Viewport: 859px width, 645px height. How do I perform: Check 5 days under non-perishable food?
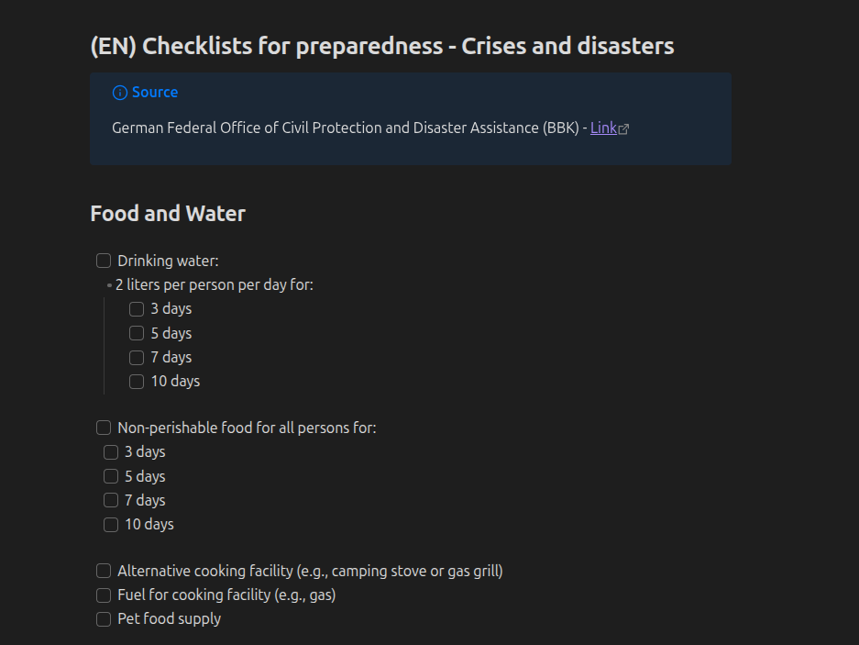[111, 476]
